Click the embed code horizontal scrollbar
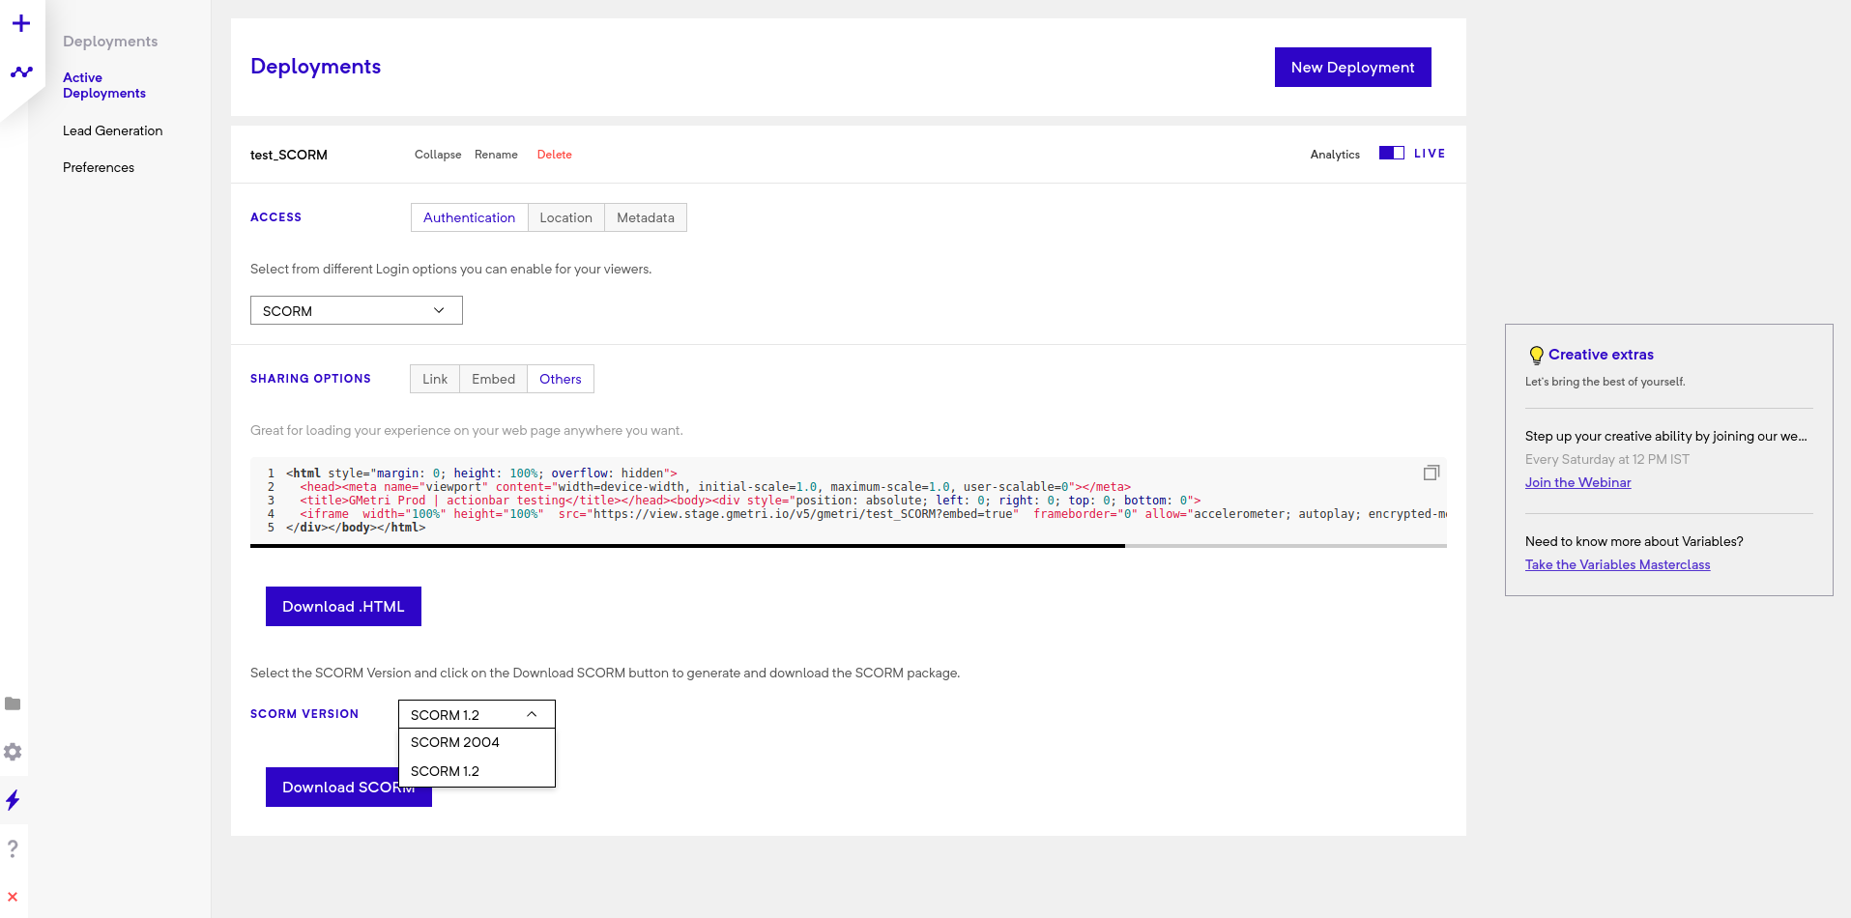1851x918 pixels. (x=687, y=546)
